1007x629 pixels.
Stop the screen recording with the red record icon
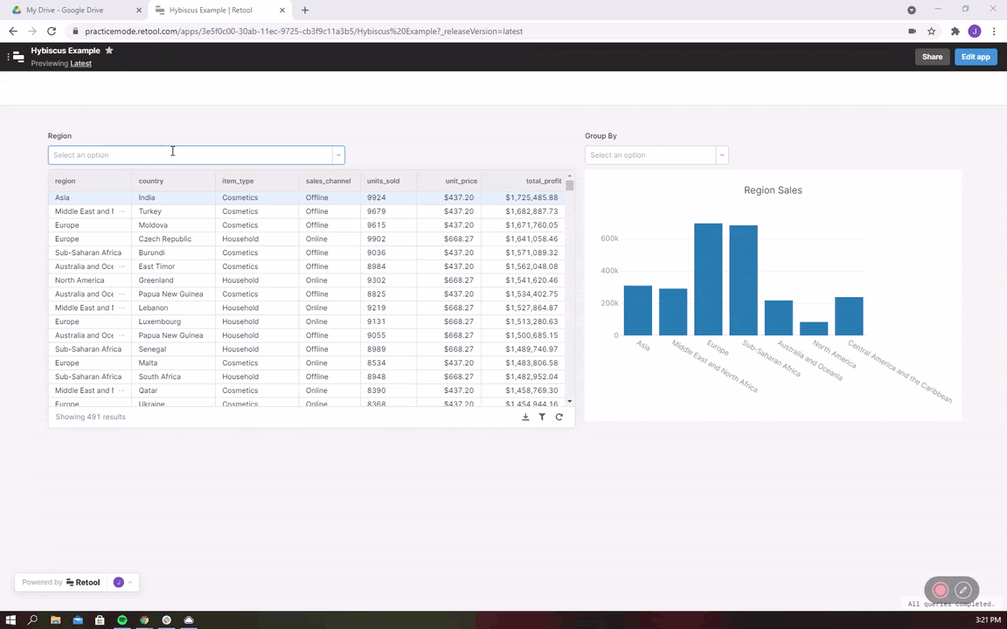pos(940,590)
